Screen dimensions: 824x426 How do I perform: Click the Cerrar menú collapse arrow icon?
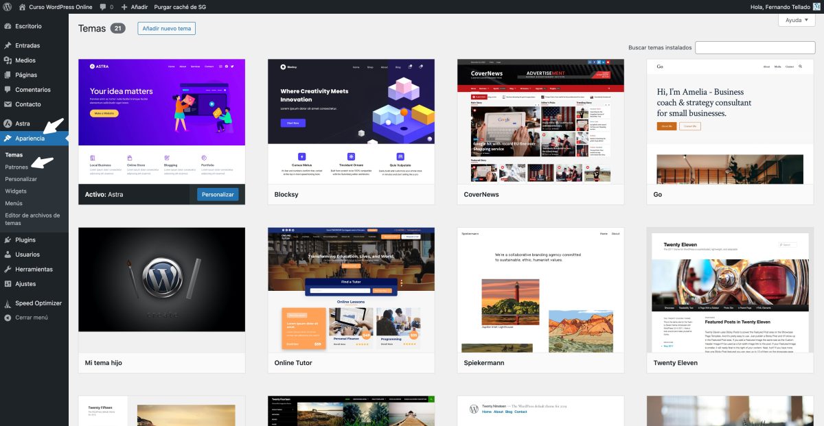(x=8, y=318)
